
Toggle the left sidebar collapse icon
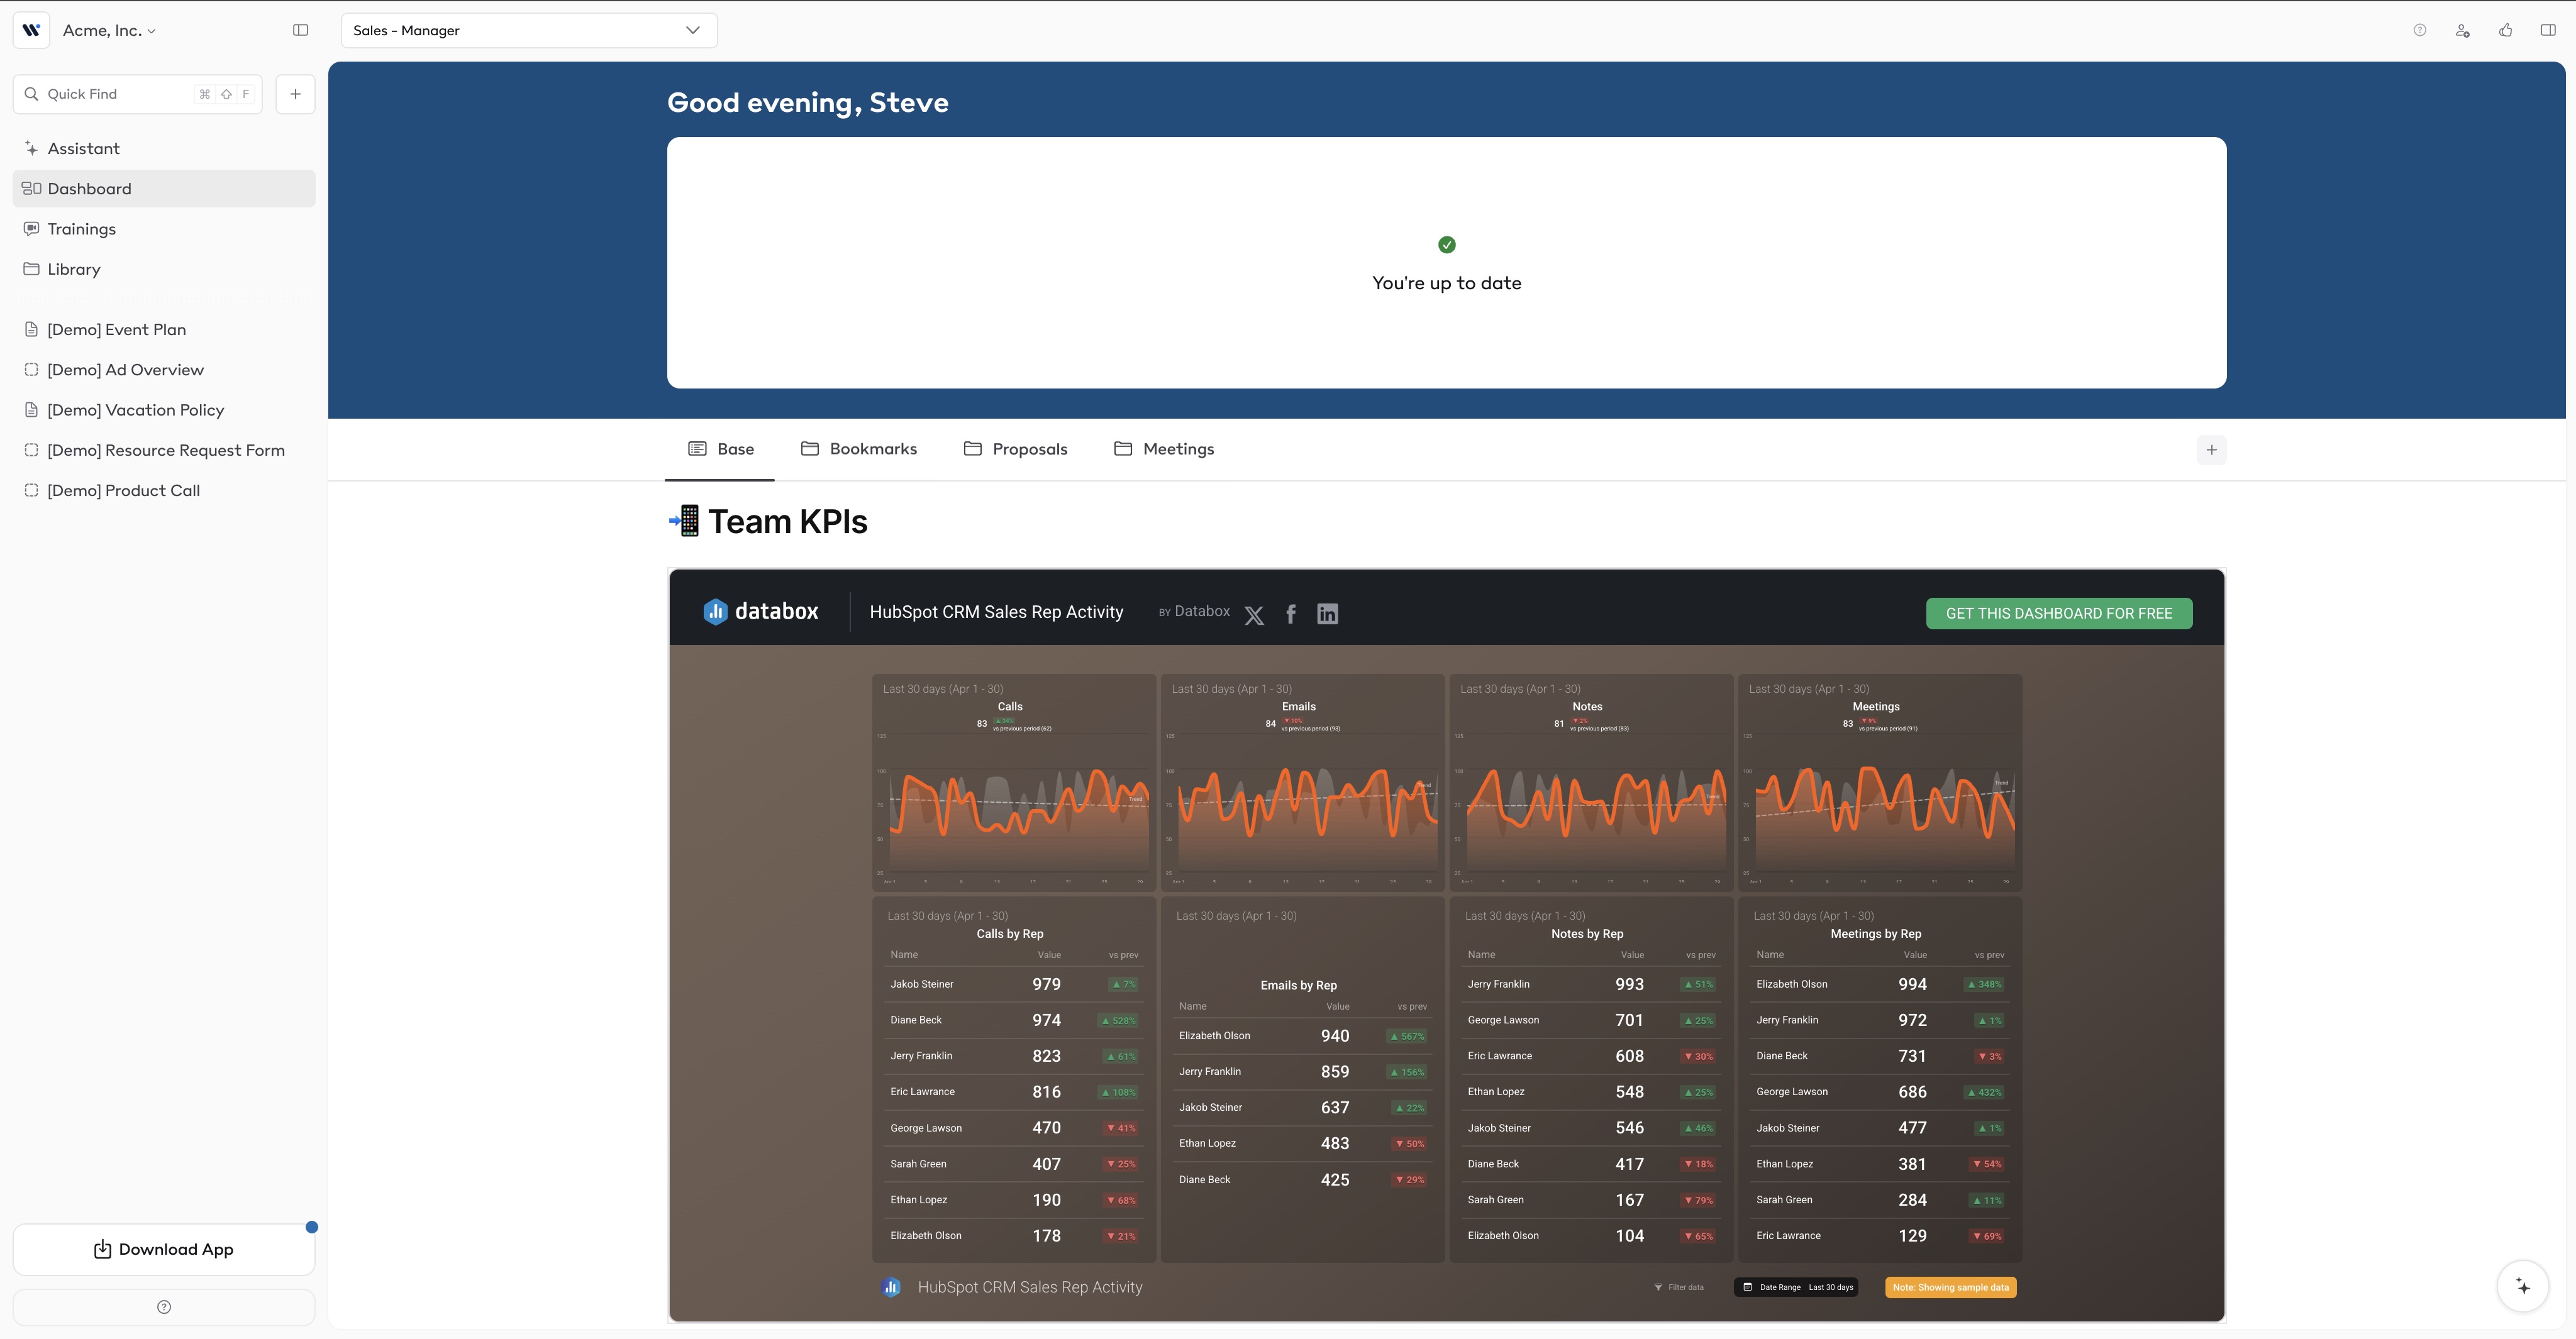click(x=300, y=30)
